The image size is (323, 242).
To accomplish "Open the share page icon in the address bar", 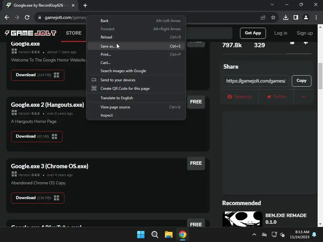I will pos(263,18).
